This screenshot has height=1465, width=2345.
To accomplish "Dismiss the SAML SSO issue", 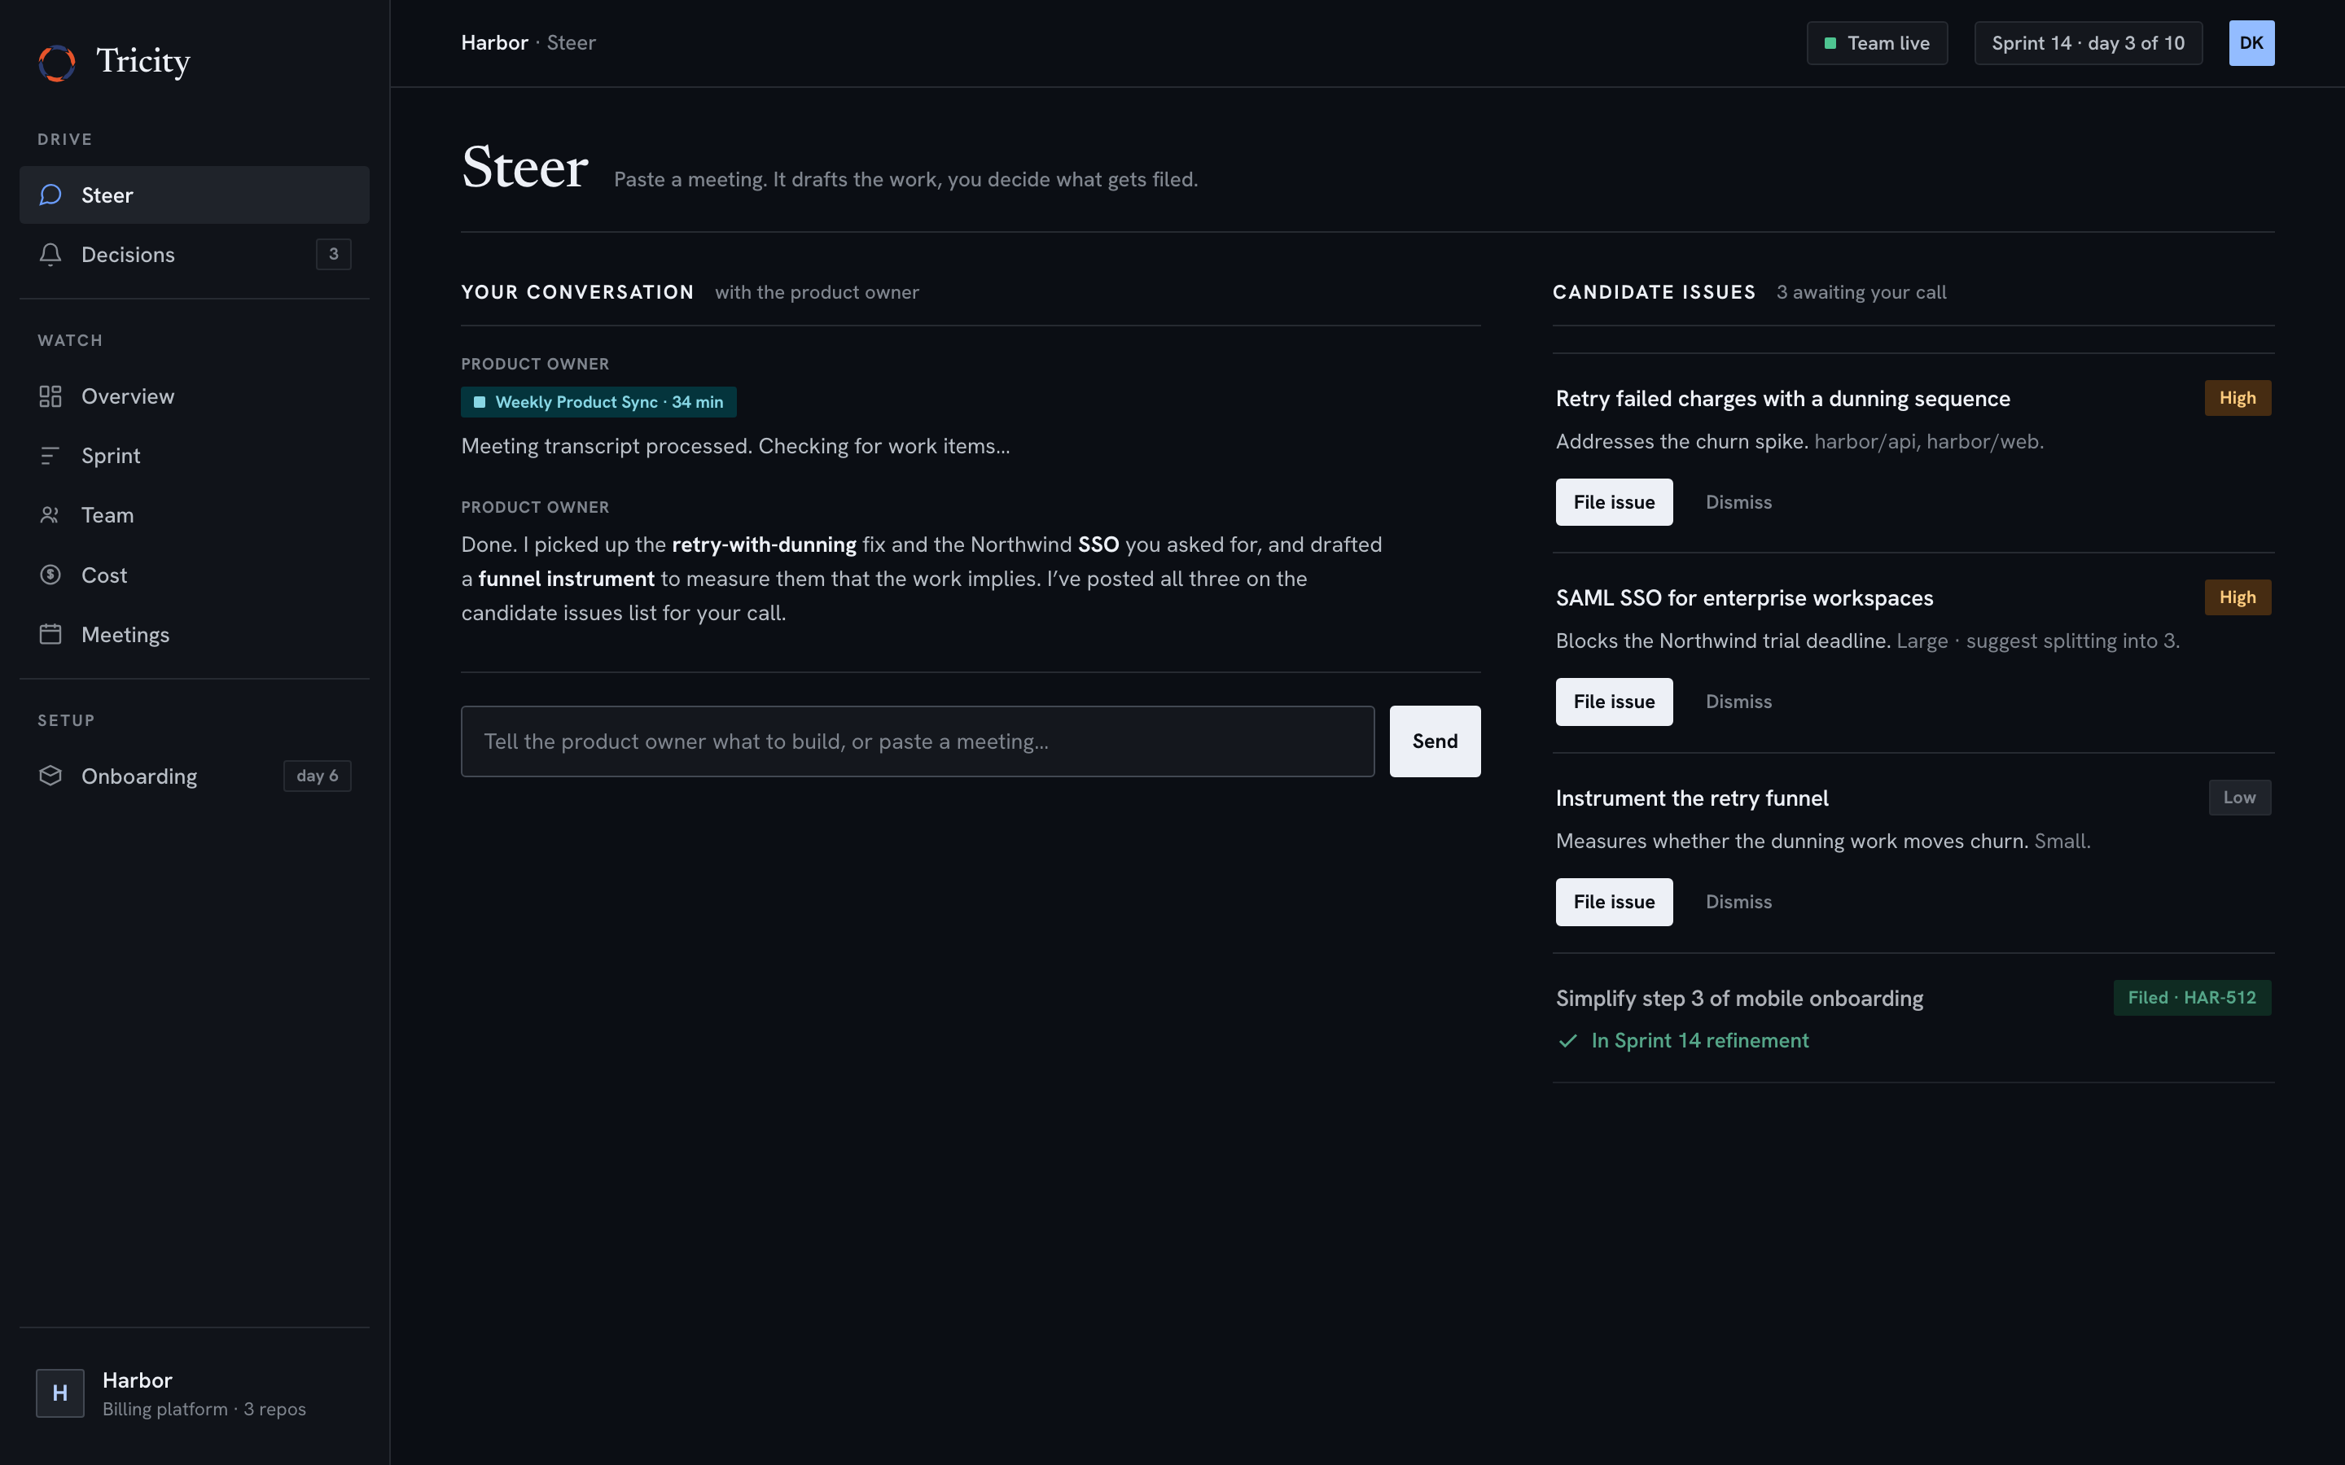I will tap(1738, 702).
